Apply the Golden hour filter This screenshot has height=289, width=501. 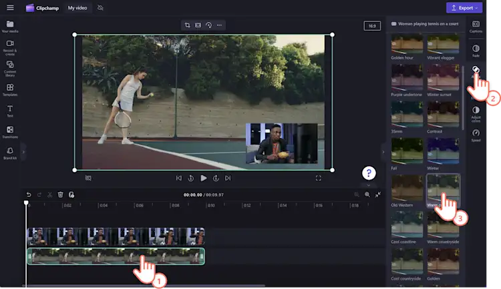tap(407, 47)
